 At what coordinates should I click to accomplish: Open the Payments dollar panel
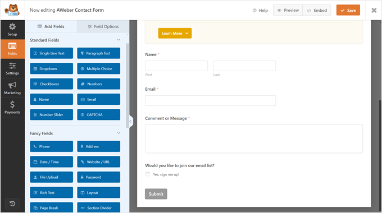point(12,108)
